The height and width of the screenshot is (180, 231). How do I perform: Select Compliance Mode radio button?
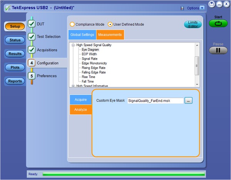tap(72, 24)
